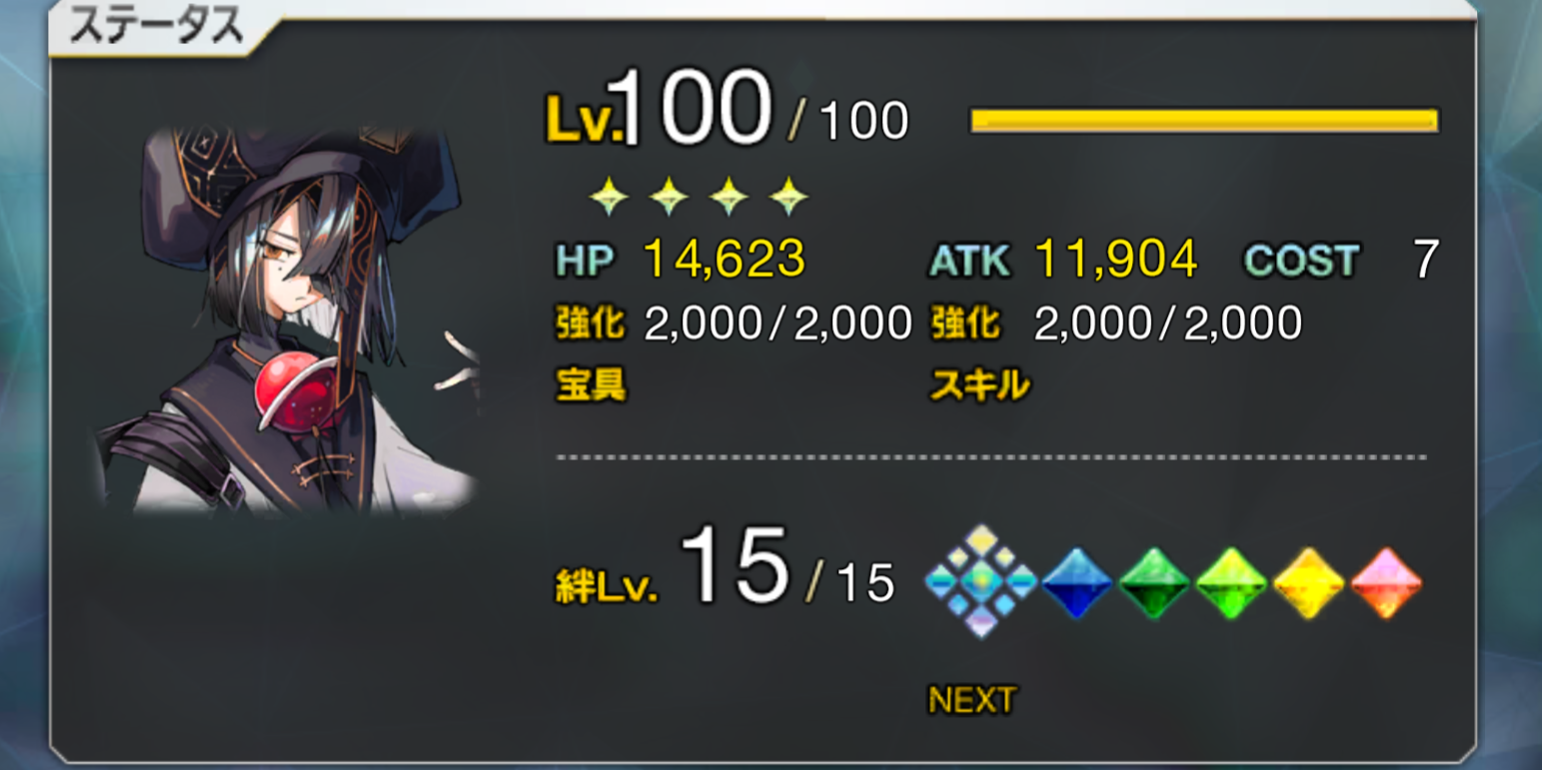Open the ステータス tab
Image resolution: width=1542 pixels, height=770 pixels.
coord(158,28)
